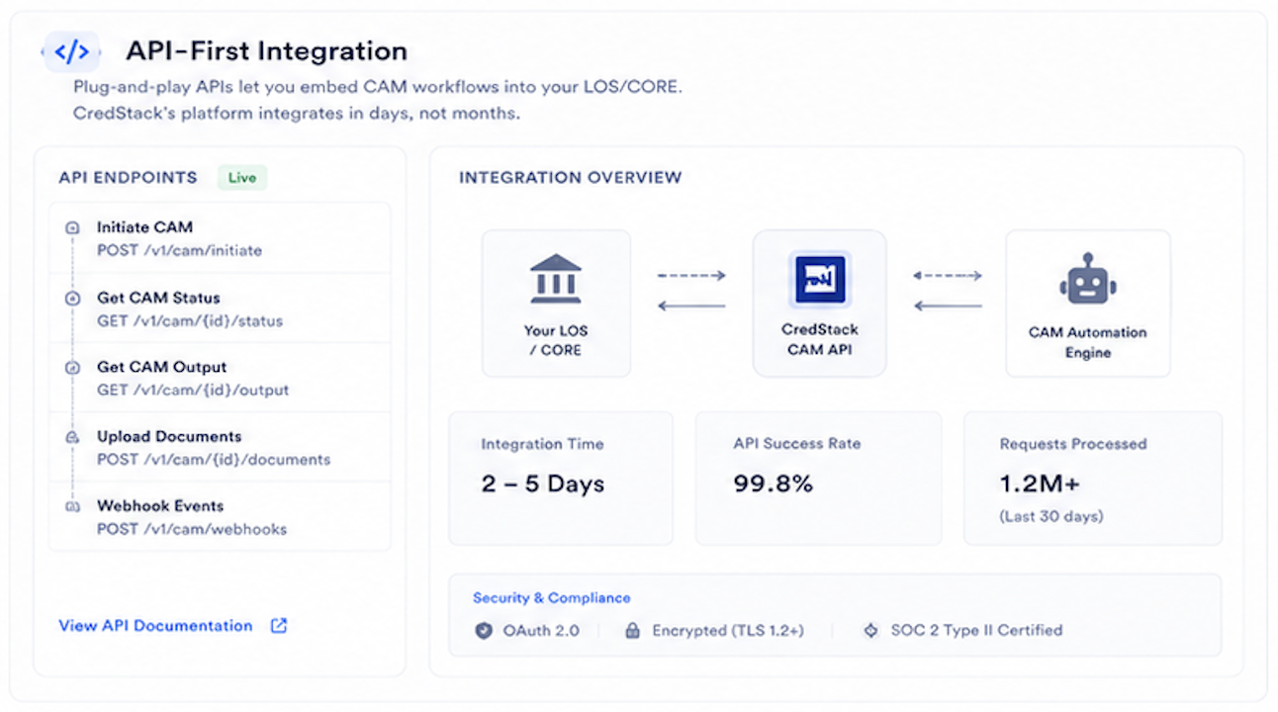Click the path POST /v1/cam/initiate
This screenshot has height=712, width=1278.
179,251
